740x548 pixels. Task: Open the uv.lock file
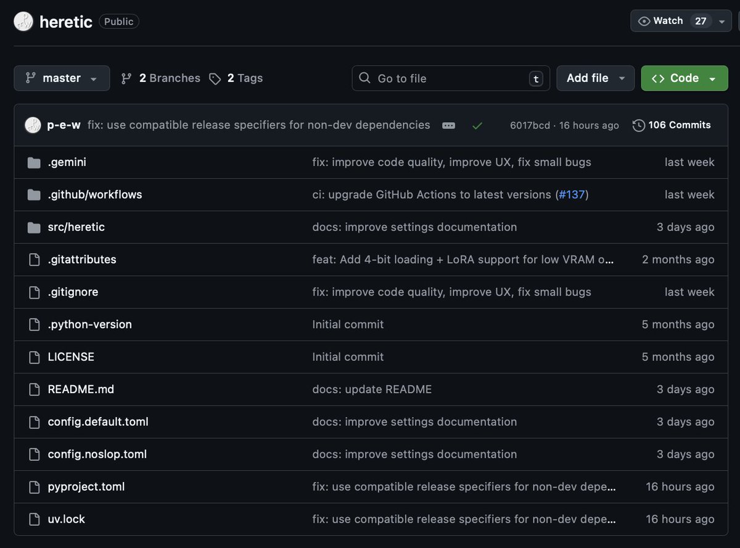click(x=67, y=519)
